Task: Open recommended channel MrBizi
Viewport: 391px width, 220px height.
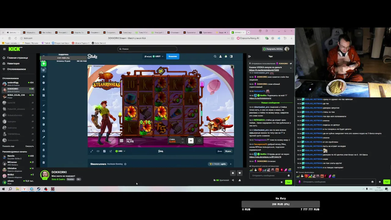Action: [x=18, y=175]
